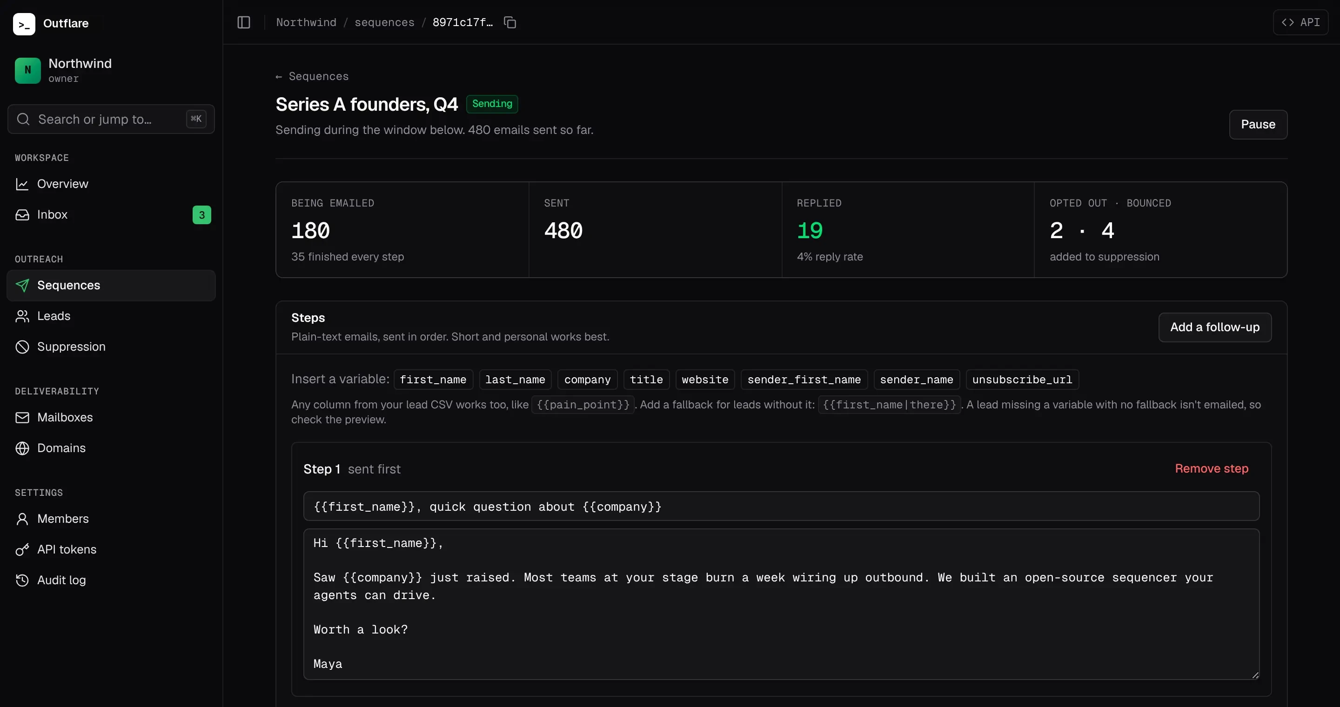The image size is (1340, 707).
Task: Click the 19 replied count
Action: [x=810, y=230]
